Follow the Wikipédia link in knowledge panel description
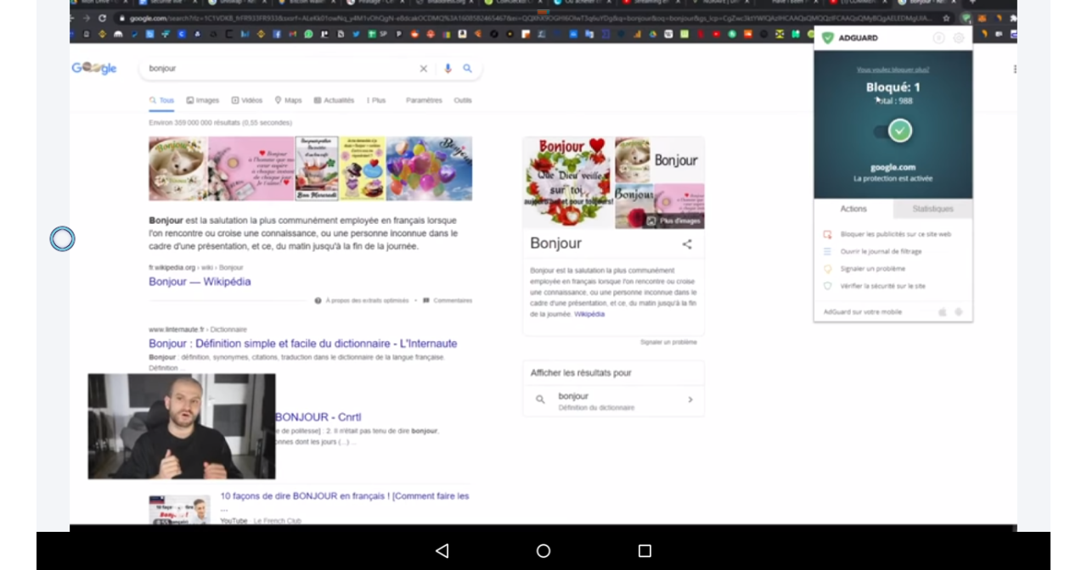The image size is (1087, 570). click(x=589, y=314)
